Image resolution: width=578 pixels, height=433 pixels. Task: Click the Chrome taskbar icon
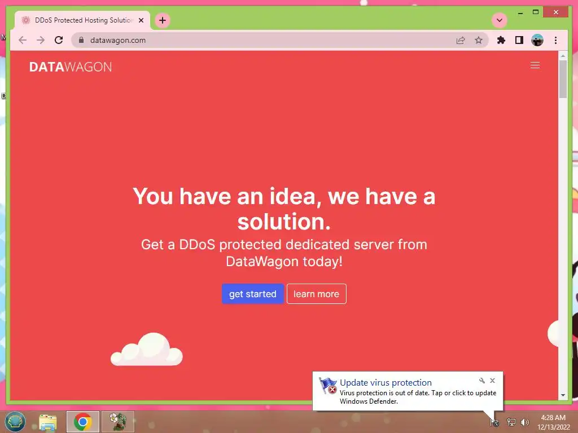pyautogui.click(x=82, y=422)
